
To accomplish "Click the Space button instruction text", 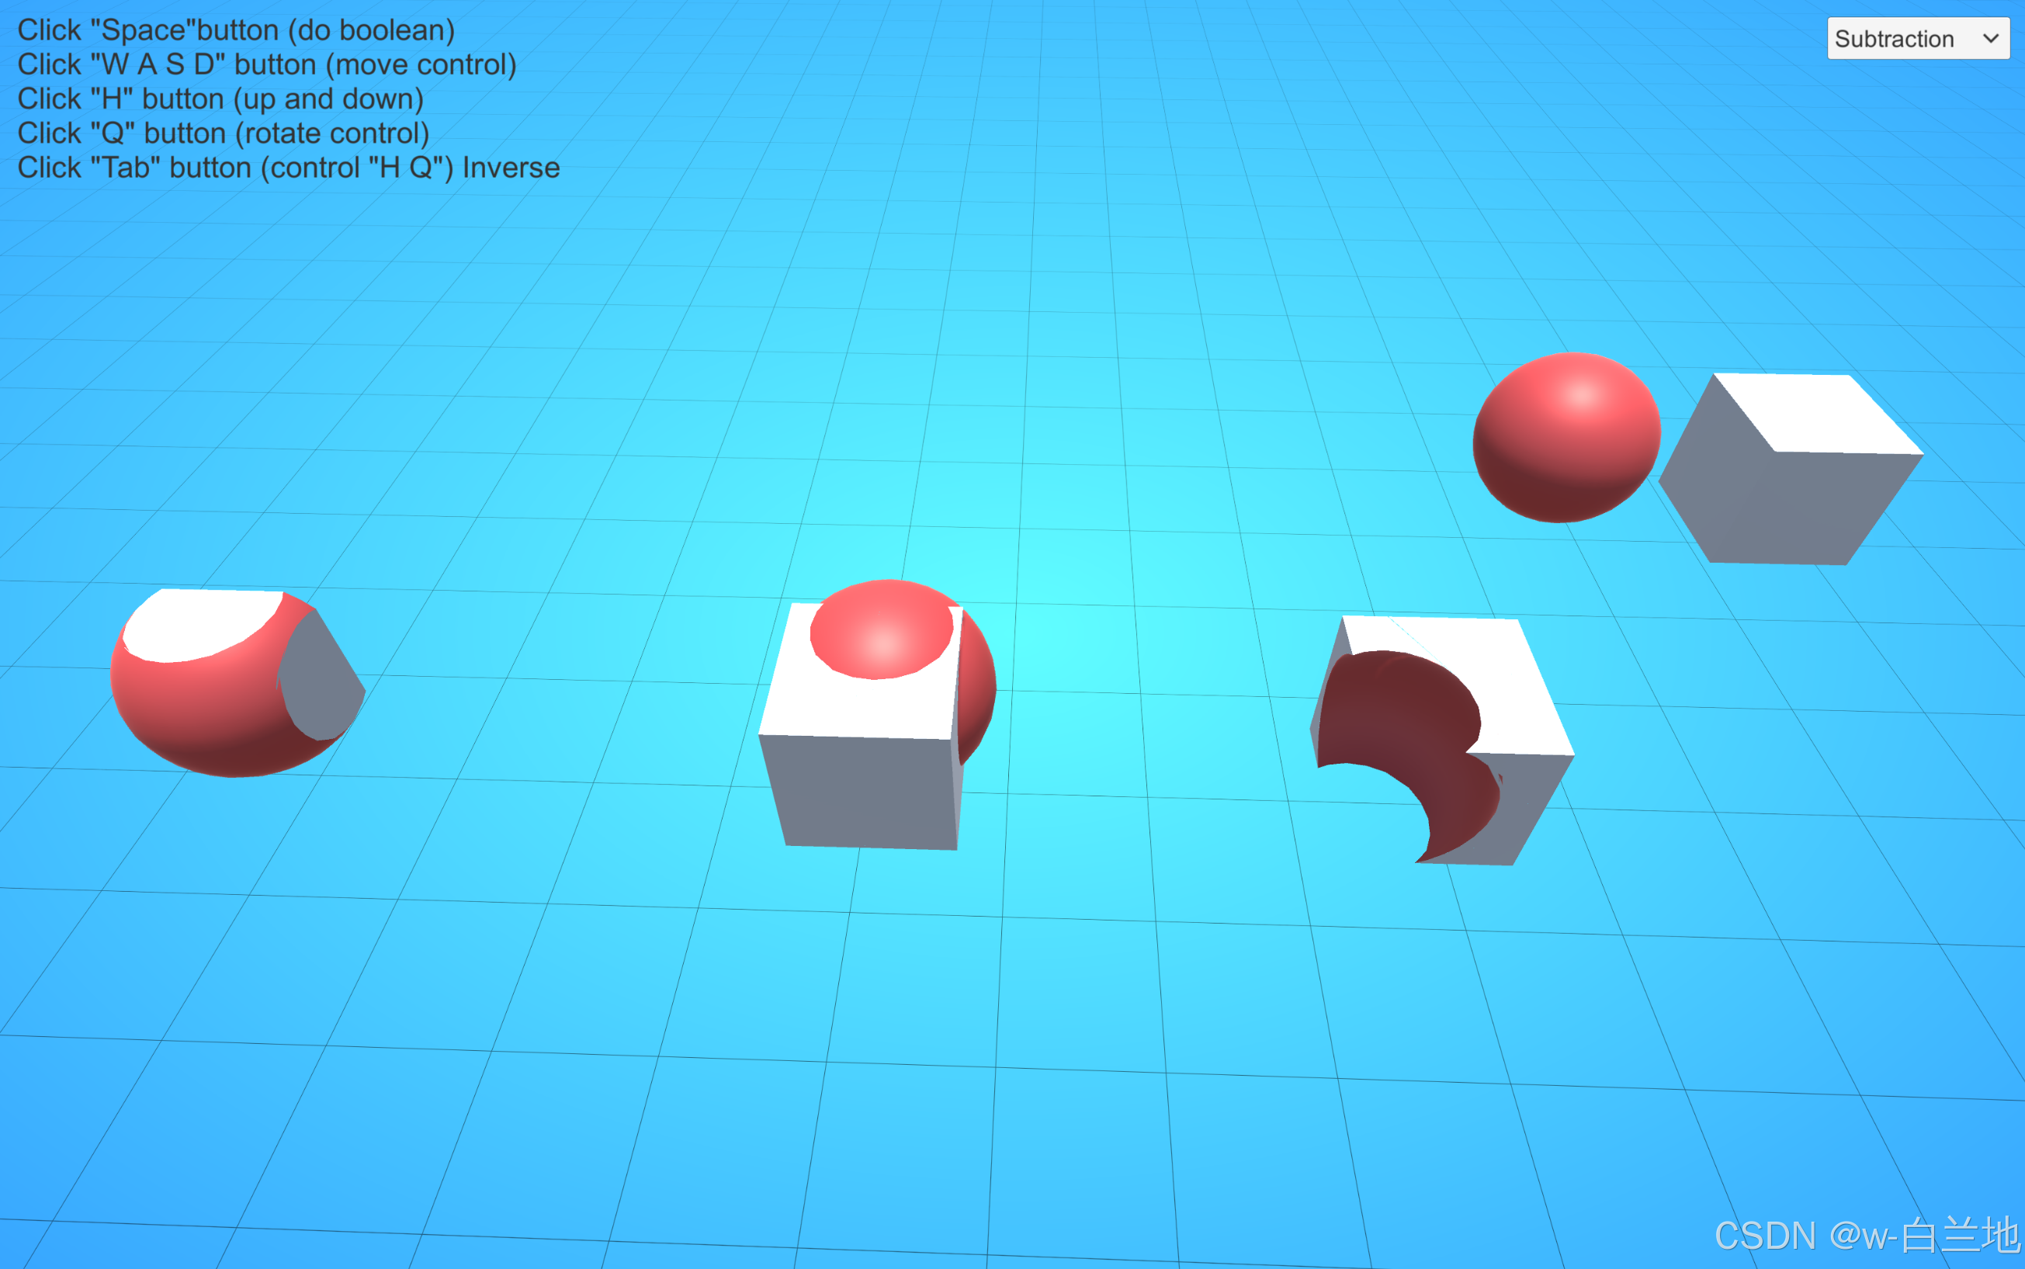I will [x=236, y=30].
